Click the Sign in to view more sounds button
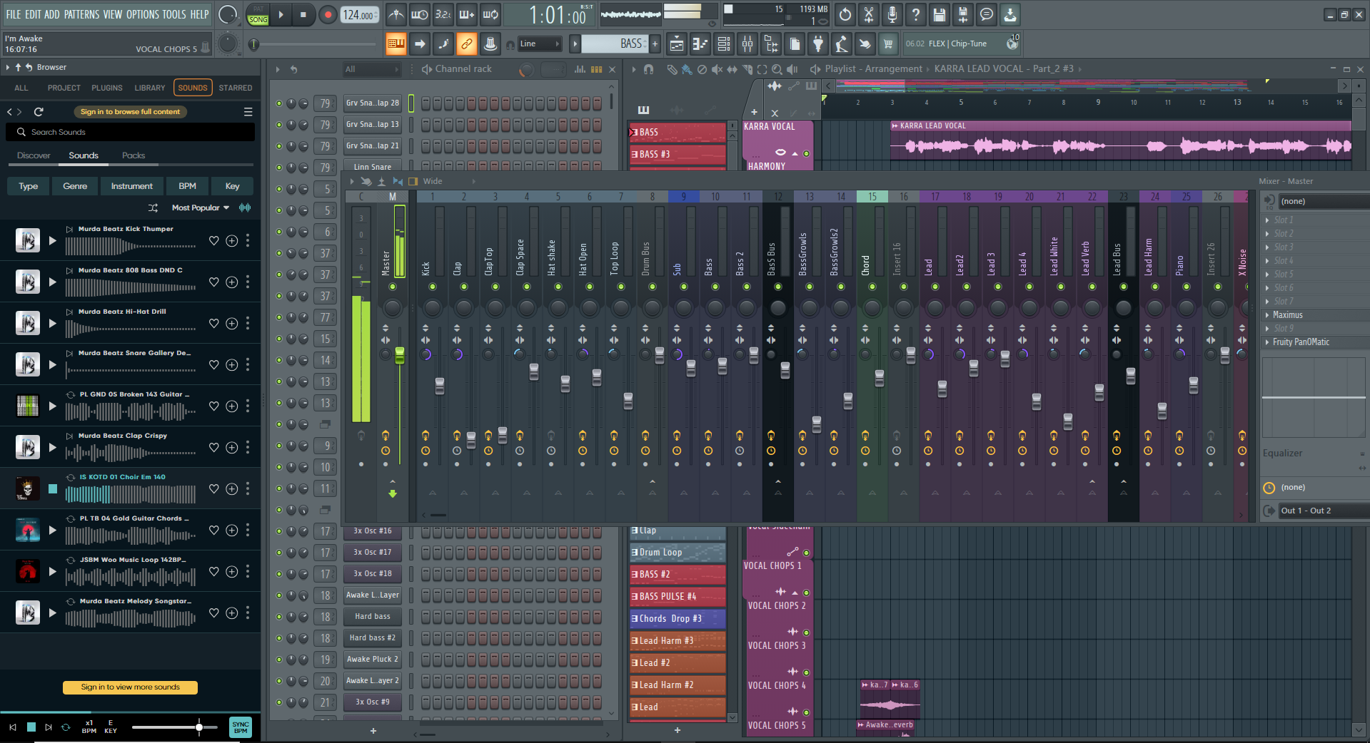The width and height of the screenshot is (1370, 743). (130, 687)
